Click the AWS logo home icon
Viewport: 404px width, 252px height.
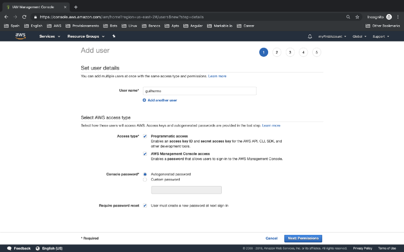click(20, 36)
